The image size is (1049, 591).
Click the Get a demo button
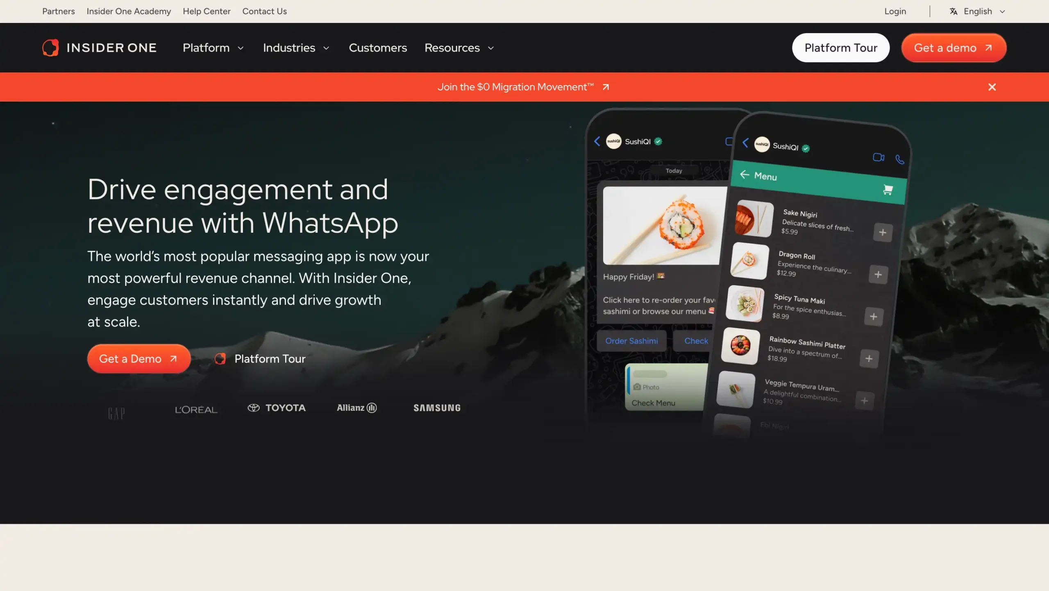(x=953, y=48)
